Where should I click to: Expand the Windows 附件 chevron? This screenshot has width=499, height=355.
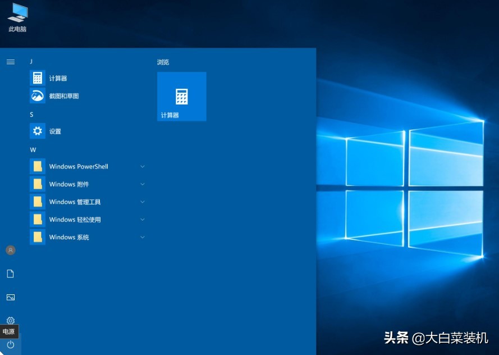[143, 184]
